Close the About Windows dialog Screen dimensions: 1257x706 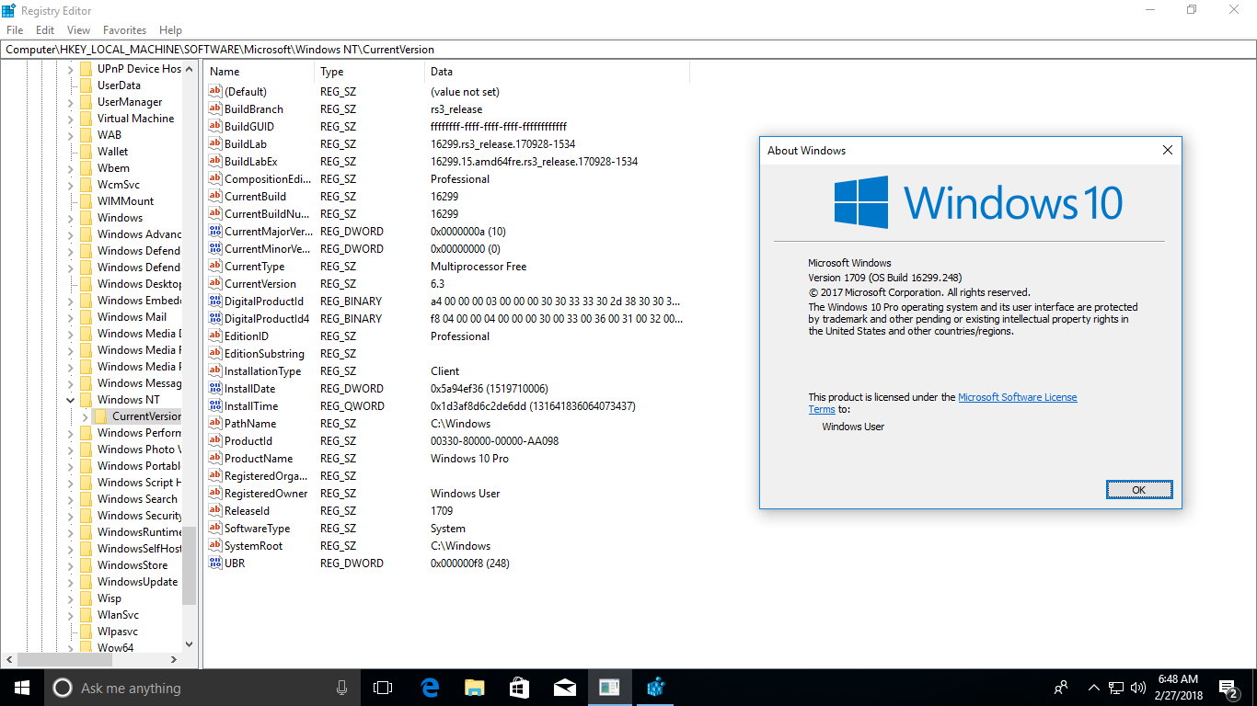1168,150
